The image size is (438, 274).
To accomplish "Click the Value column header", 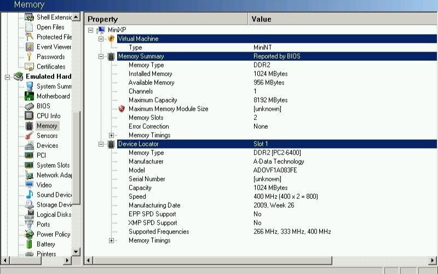I will [343, 19].
